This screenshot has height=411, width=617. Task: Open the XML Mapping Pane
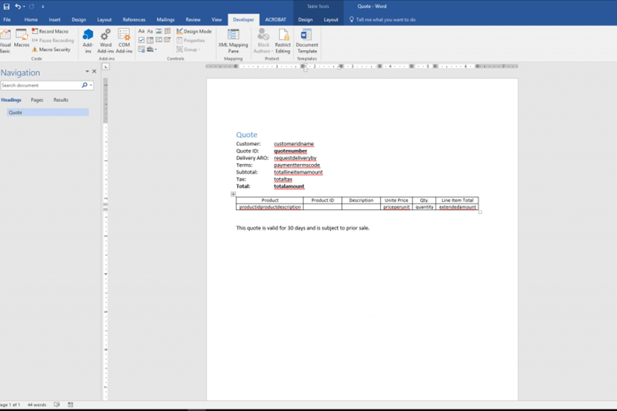[233, 39]
